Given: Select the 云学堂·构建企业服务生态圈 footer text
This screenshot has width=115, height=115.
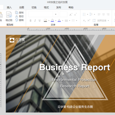Looking at the screenshot, I should click(x=75, y=107).
